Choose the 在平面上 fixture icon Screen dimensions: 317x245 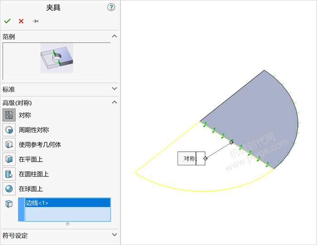(x=9, y=159)
